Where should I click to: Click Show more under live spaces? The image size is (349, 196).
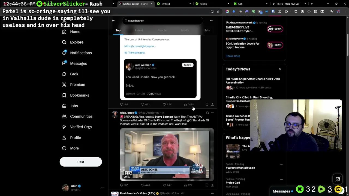(233, 56)
